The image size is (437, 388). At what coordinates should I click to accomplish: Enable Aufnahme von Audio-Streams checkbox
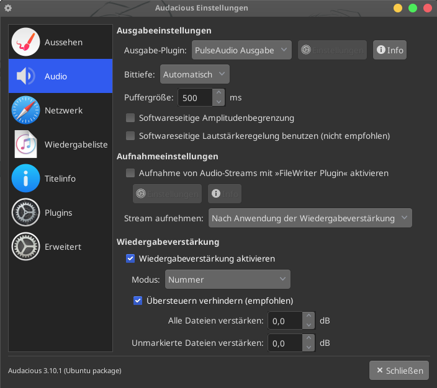[130, 173]
